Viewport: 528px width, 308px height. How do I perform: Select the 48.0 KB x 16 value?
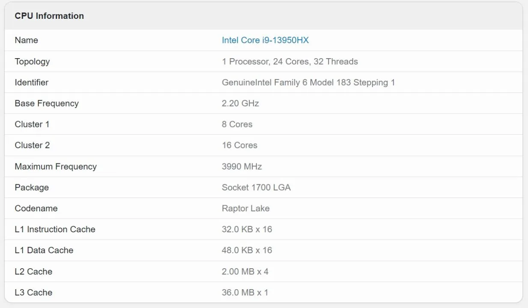pos(247,250)
